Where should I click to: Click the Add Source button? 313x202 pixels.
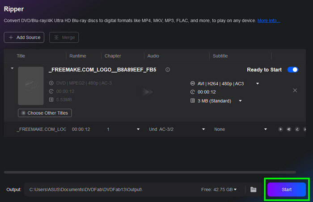pyautogui.click(x=24, y=37)
